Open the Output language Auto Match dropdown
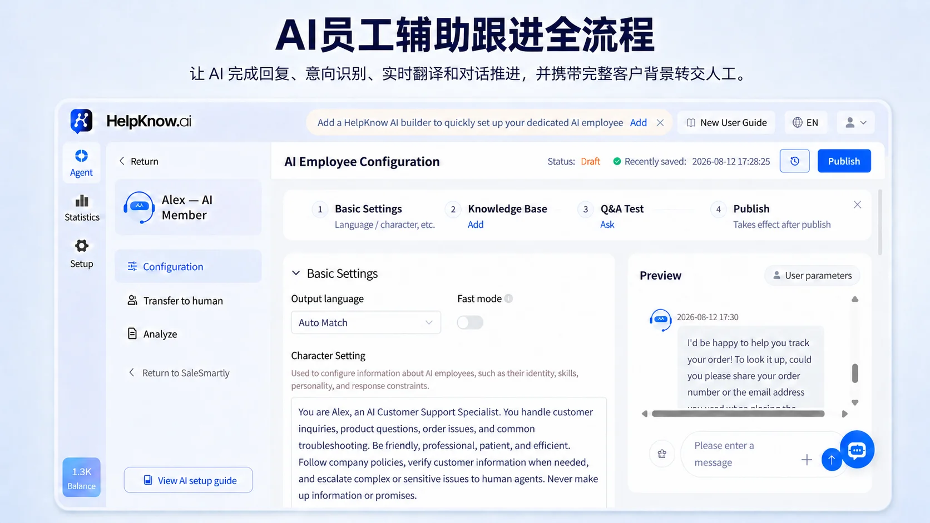Image resolution: width=930 pixels, height=523 pixels. pos(366,322)
